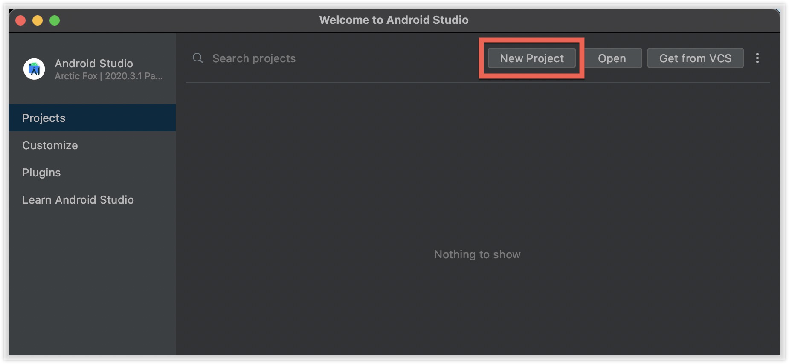Image resolution: width=789 pixels, height=364 pixels.
Task: Open Learn Android Studio section
Action: 92,199
